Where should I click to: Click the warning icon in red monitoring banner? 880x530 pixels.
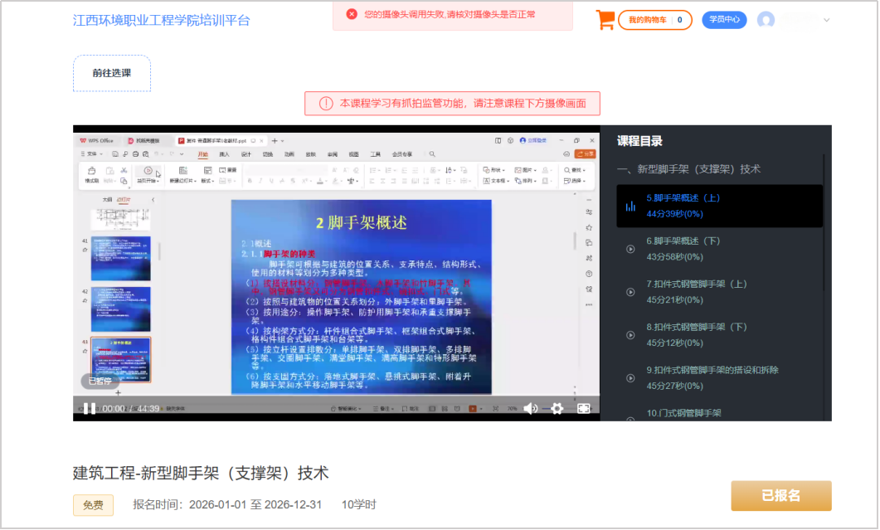click(x=326, y=104)
